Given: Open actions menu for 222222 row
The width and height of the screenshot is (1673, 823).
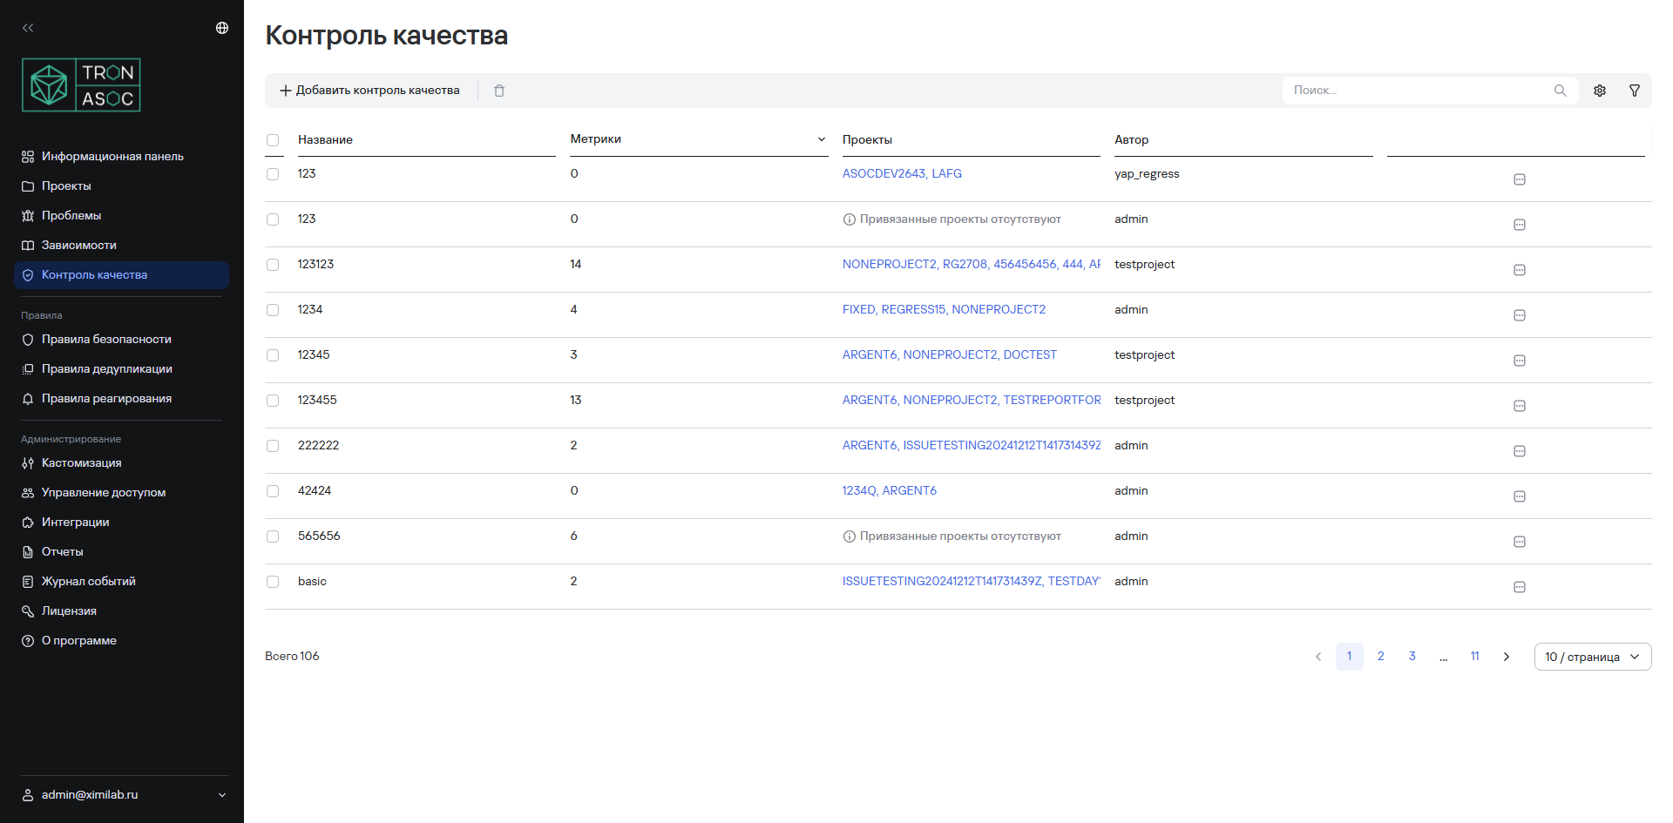Looking at the screenshot, I should point(1520,451).
